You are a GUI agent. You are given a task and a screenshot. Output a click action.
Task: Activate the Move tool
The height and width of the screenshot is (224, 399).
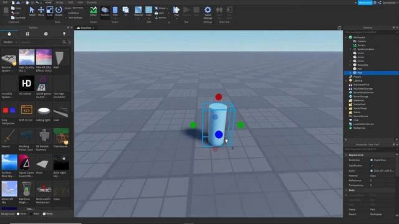click(41, 11)
